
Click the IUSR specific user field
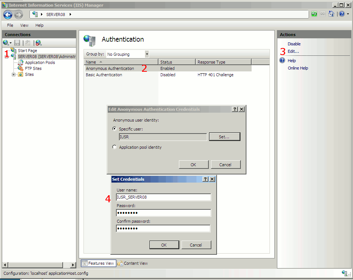(163, 137)
